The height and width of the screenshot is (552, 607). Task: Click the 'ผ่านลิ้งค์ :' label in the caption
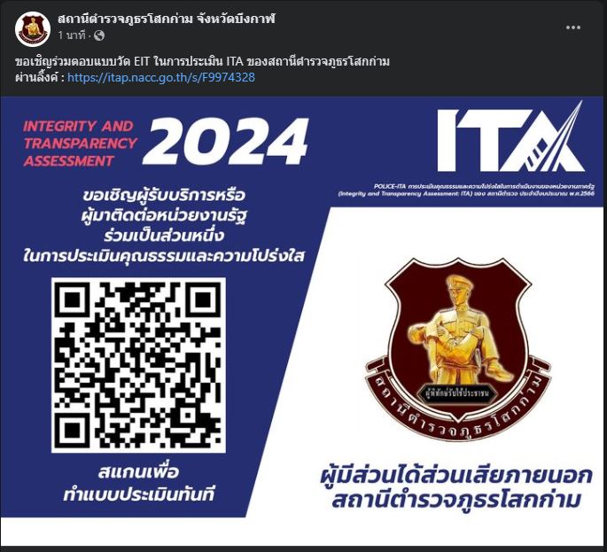tap(40, 77)
